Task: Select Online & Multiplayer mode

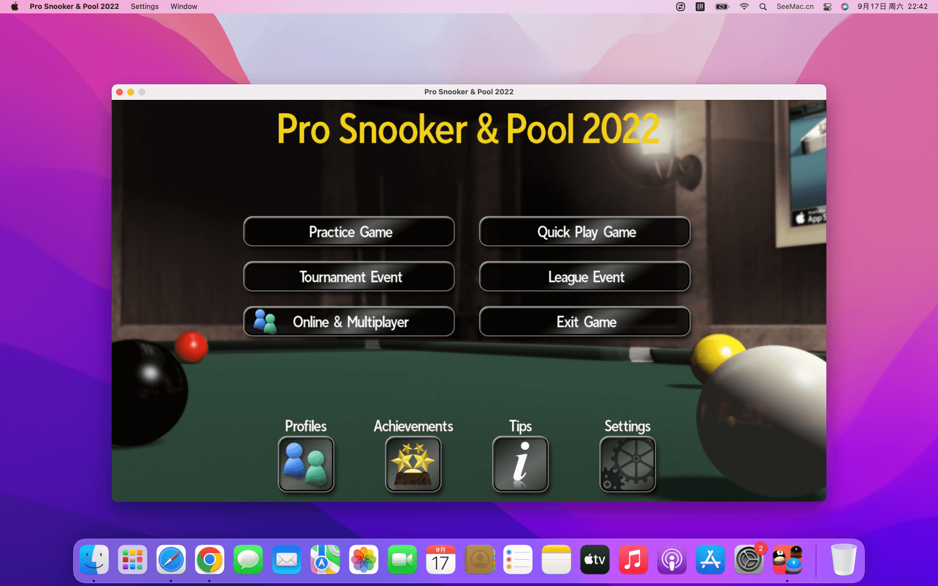Action: pyautogui.click(x=349, y=322)
